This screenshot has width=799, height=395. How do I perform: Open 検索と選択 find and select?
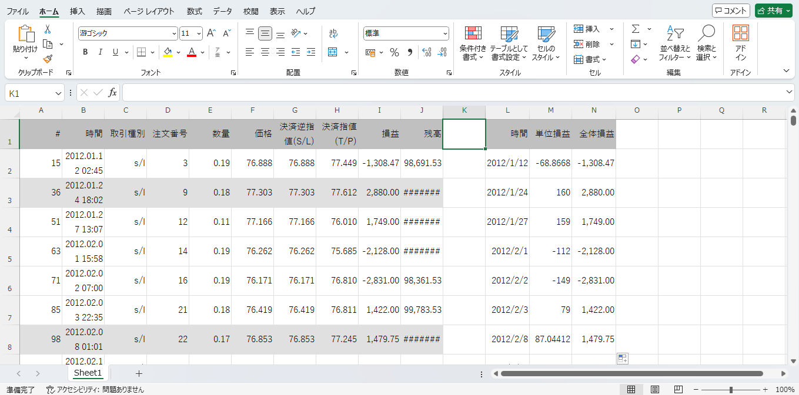(x=707, y=44)
